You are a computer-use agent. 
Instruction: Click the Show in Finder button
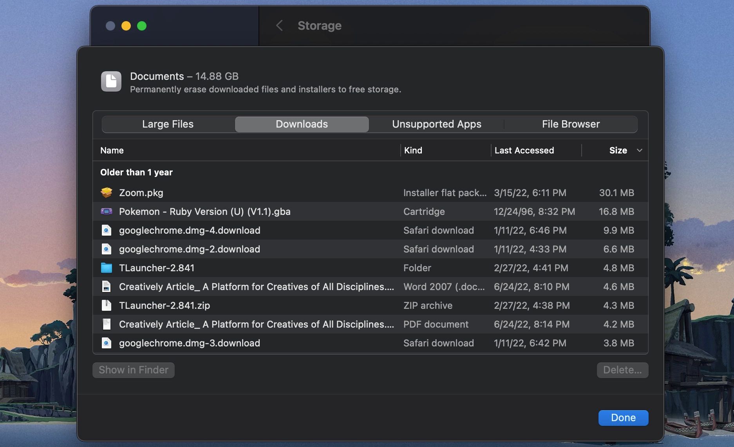(133, 370)
